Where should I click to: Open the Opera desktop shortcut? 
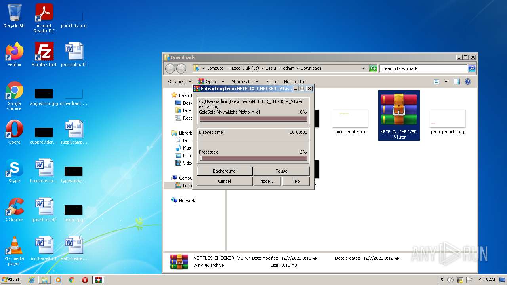(x=14, y=132)
